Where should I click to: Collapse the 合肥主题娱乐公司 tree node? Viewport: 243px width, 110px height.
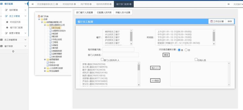click(45, 25)
